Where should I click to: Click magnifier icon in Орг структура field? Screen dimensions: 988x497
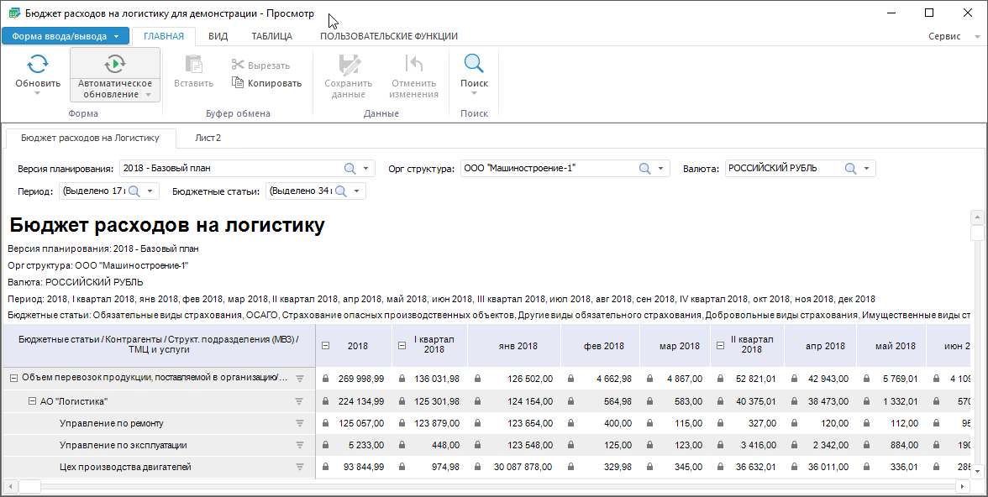click(645, 169)
